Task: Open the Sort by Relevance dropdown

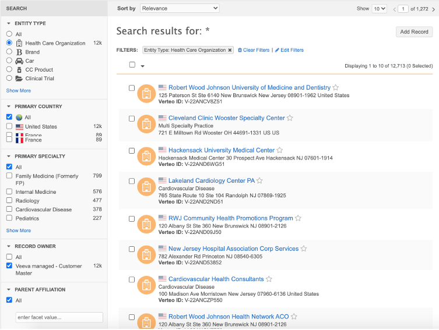Action: (x=180, y=8)
